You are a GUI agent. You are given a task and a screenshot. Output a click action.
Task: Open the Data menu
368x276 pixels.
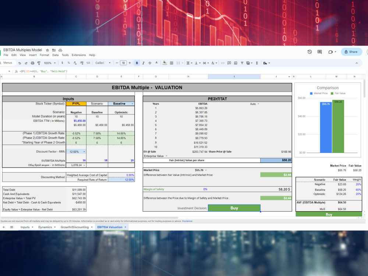tap(56, 55)
